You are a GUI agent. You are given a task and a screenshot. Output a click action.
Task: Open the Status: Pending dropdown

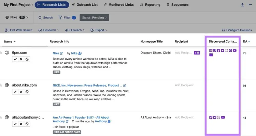[94, 18]
